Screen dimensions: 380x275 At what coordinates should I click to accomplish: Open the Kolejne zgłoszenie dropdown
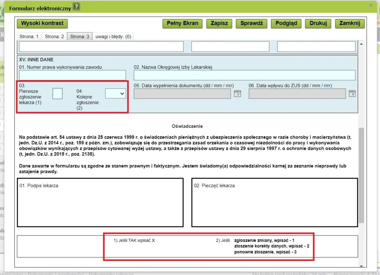115,93
